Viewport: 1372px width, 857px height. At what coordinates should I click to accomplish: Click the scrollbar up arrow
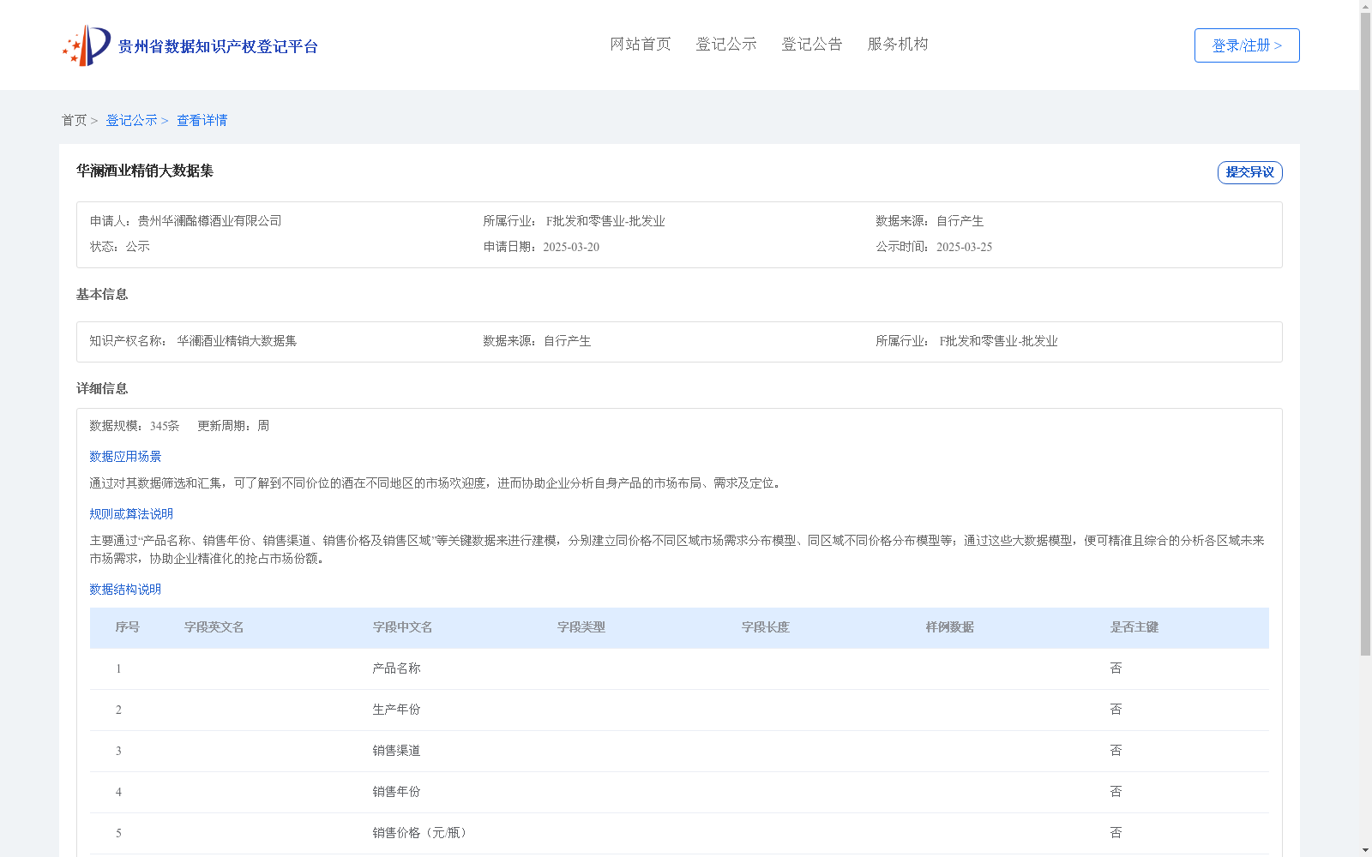click(1365, 6)
